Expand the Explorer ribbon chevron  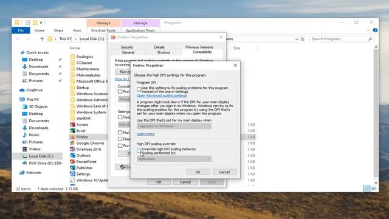(x=368, y=30)
